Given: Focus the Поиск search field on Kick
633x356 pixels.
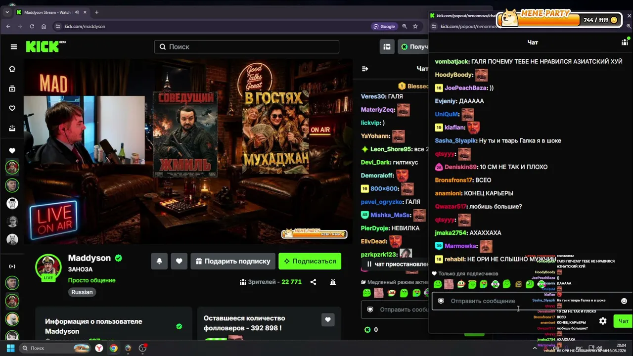Looking at the screenshot, I should pyautogui.click(x=246, y=46).
